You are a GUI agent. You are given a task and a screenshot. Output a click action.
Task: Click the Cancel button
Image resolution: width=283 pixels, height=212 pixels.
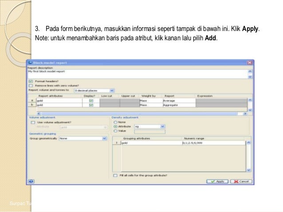click(x=241, y=181)
